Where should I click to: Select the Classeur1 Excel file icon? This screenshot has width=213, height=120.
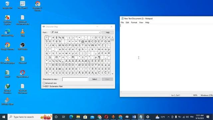23,60
